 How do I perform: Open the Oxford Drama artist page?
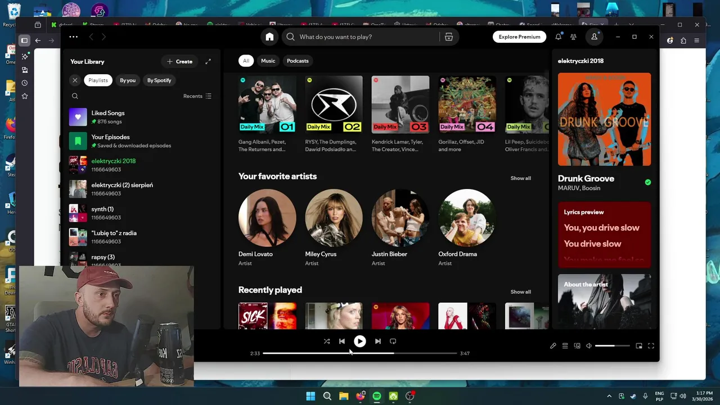tap(467, 228)
